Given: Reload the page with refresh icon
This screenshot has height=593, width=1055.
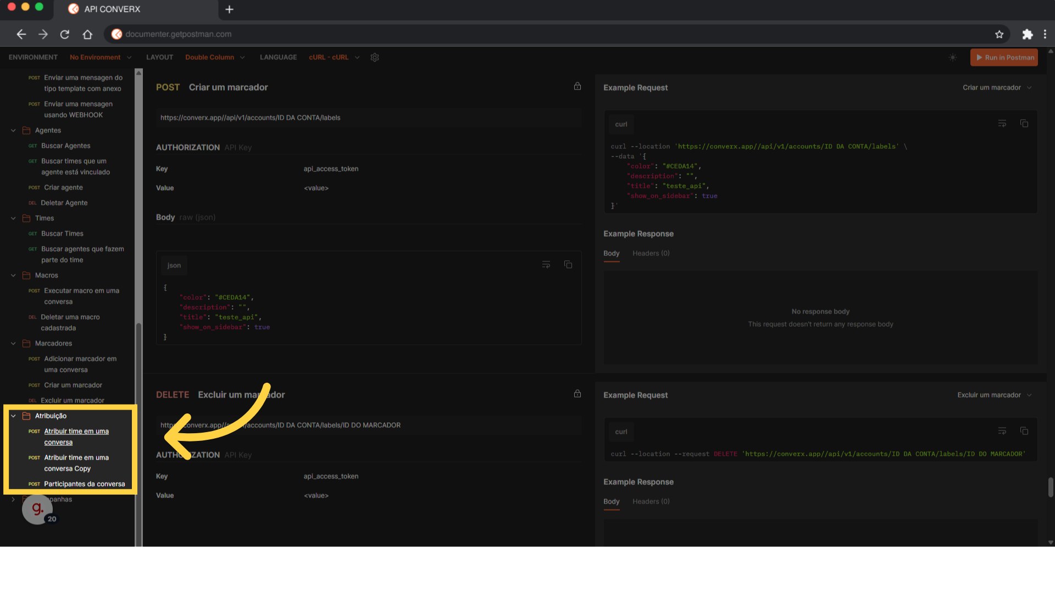Looking at the screenshot, I should pos(65,34).
